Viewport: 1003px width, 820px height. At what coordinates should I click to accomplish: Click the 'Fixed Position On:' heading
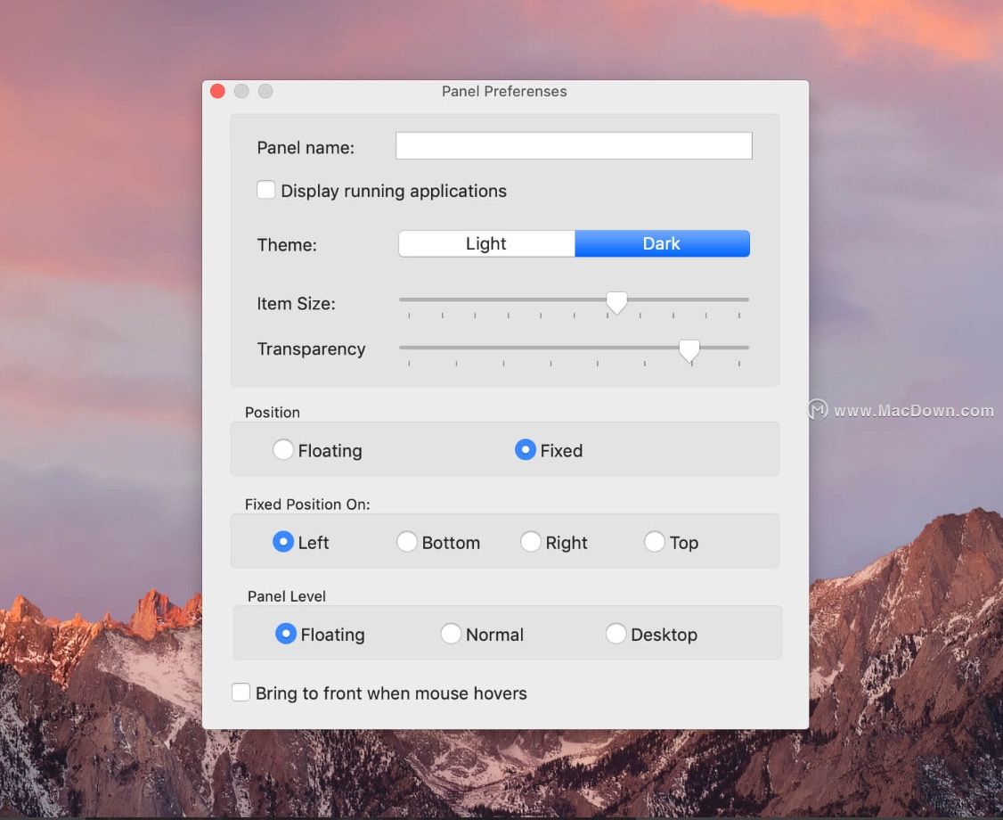[x=307, y=504]
